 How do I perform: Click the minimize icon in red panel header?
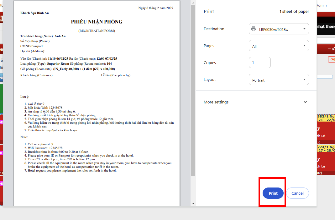tap(329, 48)
